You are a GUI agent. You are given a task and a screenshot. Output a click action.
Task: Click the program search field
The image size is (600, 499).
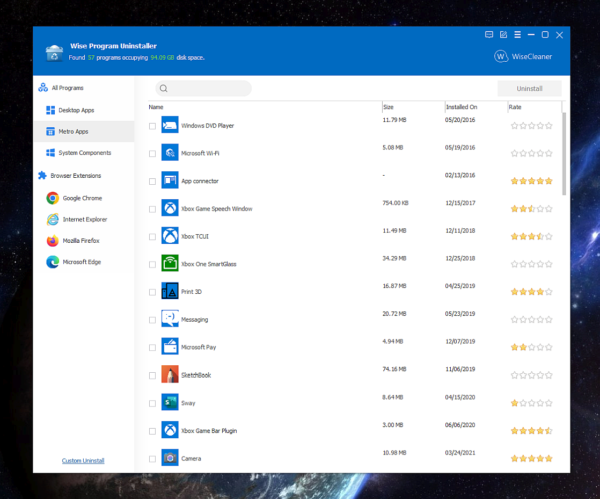(203, 89)
